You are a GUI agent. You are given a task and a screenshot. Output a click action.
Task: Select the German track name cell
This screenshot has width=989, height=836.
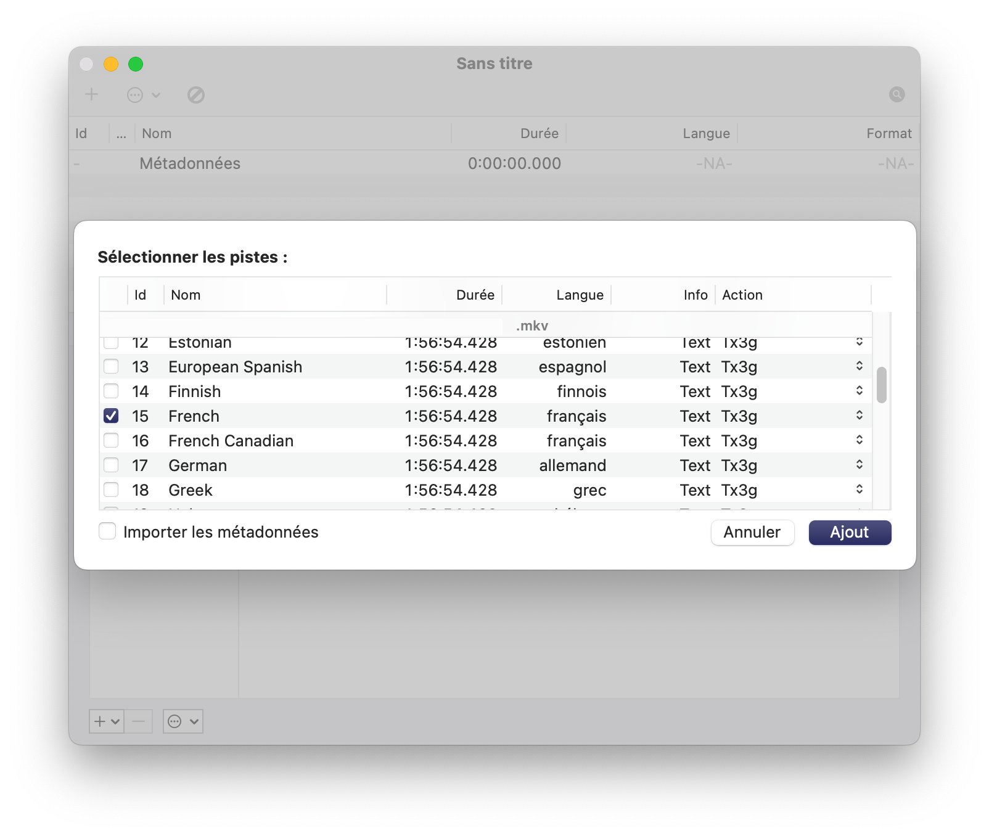(x=198, y=465)
